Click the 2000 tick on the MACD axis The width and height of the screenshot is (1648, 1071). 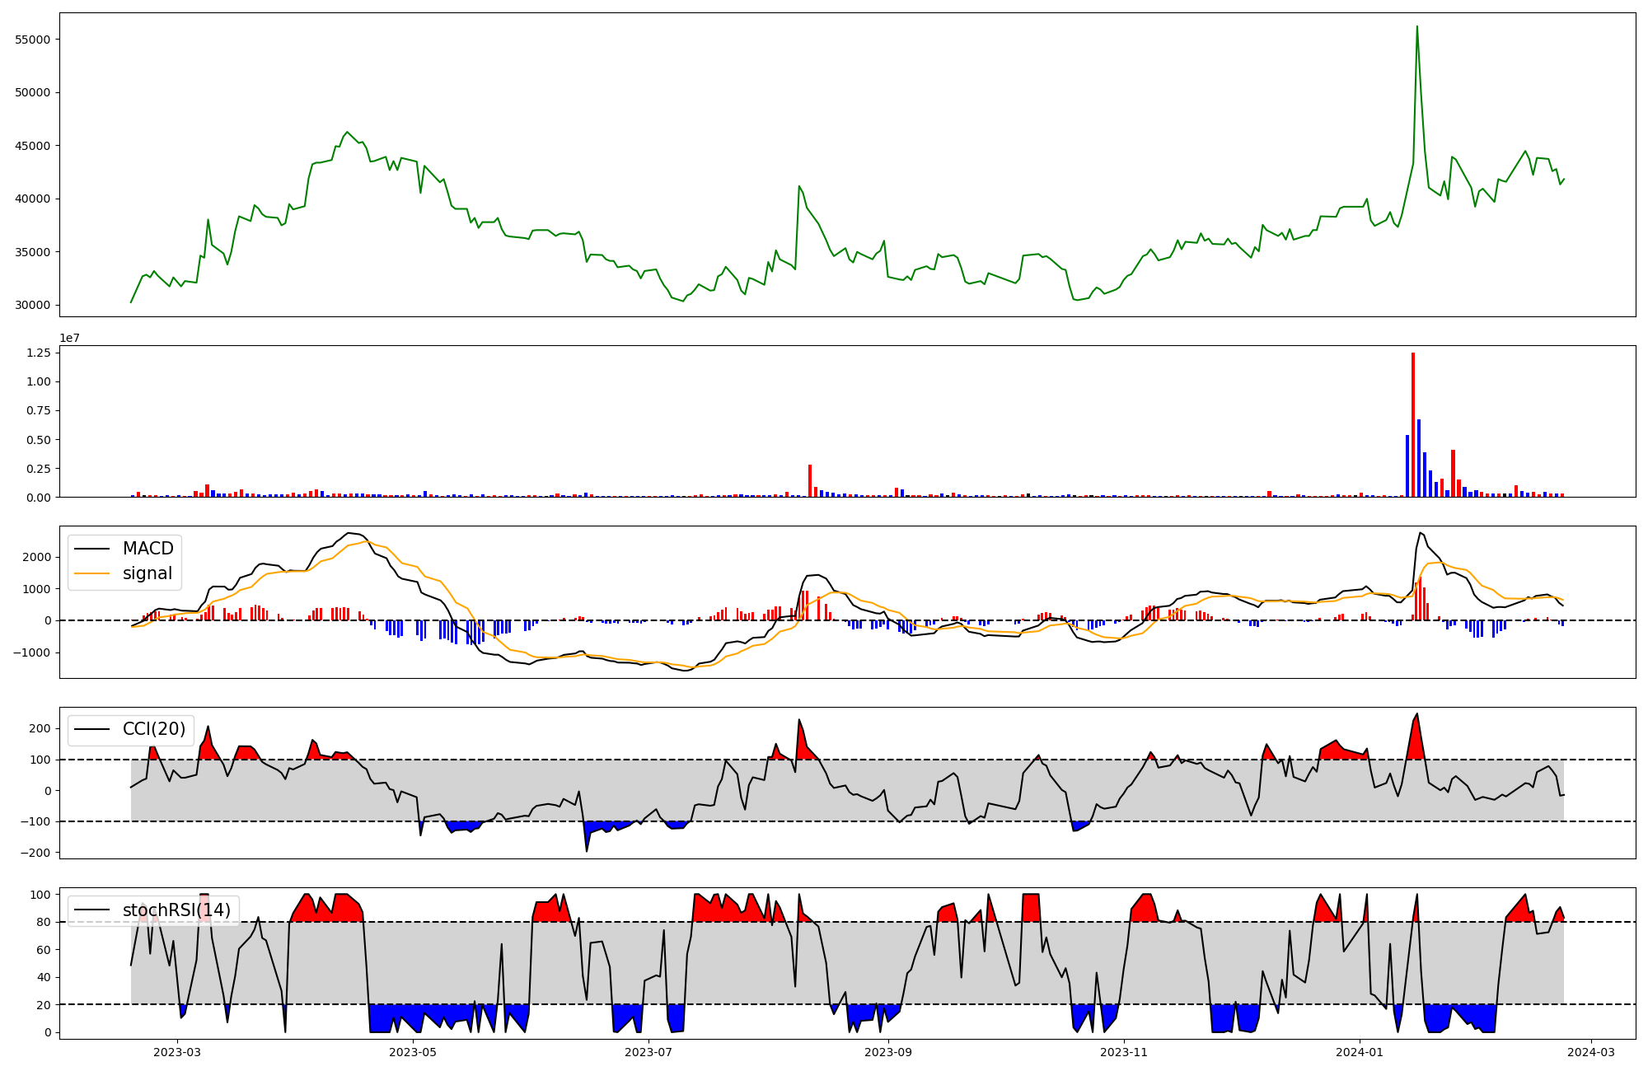pos(37,557)
